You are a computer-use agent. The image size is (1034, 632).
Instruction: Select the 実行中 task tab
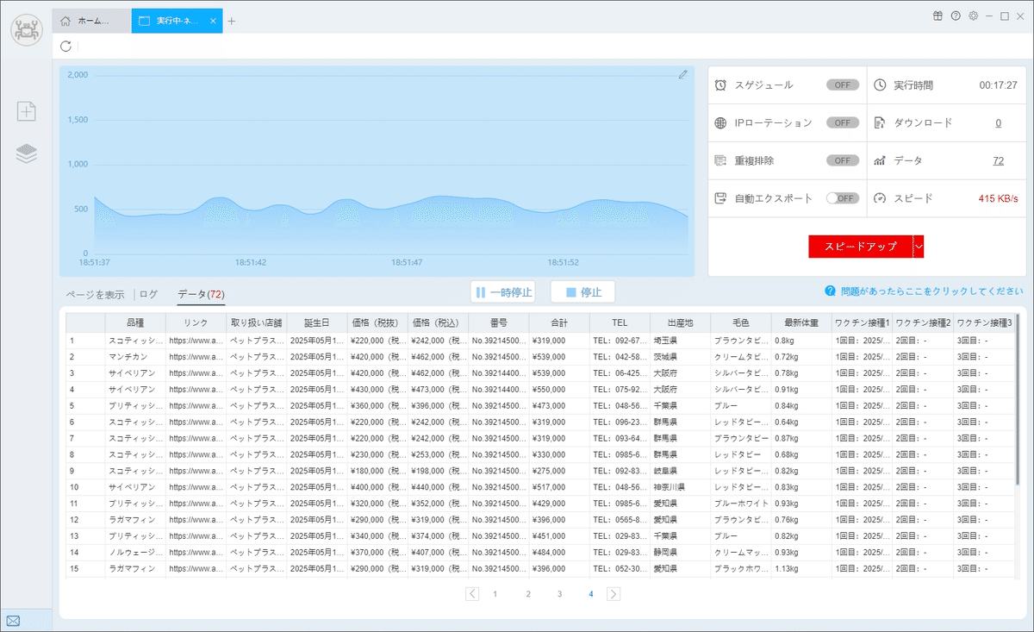pos(177,21)
